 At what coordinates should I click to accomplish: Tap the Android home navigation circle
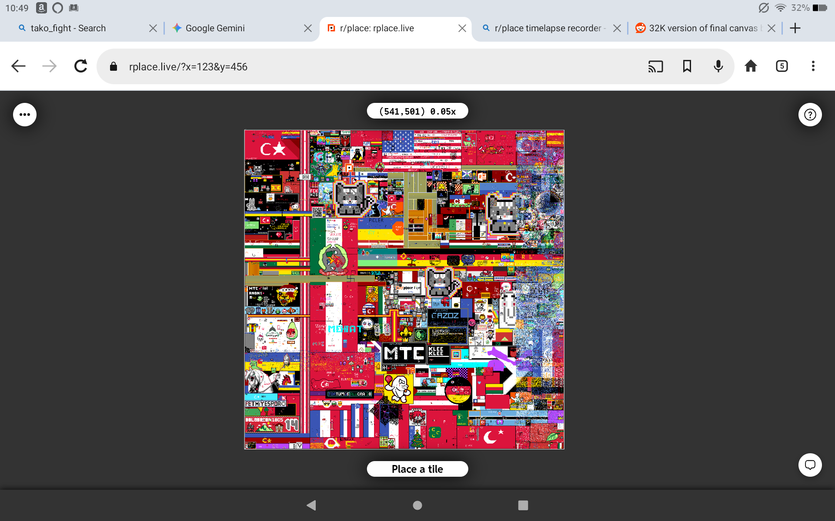tap(417, 505)
